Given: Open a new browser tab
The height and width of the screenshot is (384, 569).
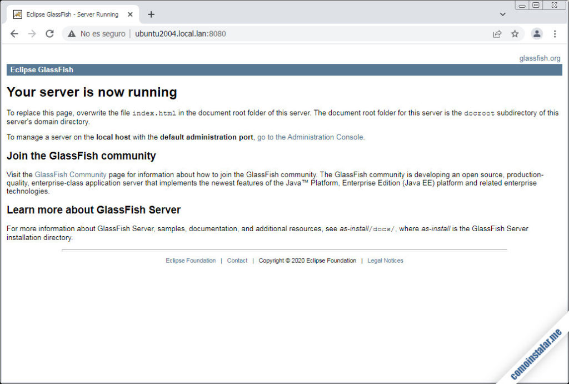Looking at the screenshot, I should [x=151, y=14].
